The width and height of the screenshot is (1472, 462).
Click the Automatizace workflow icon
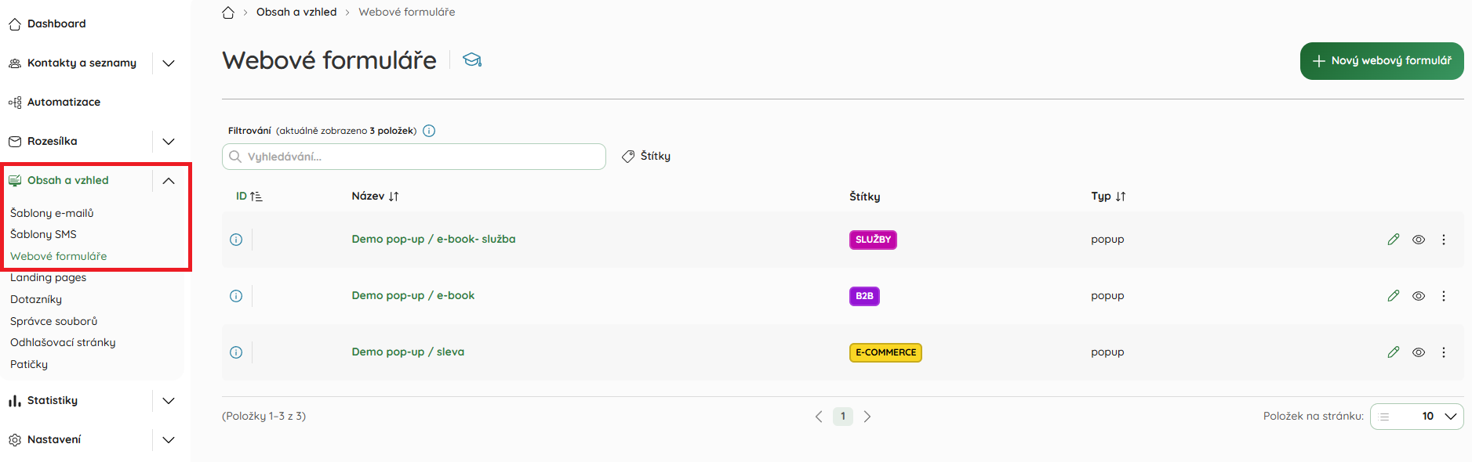tap(15, 103)
